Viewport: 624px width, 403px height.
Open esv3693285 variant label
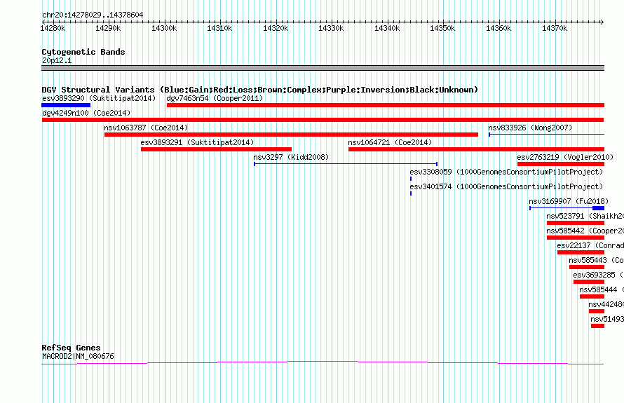598,275
